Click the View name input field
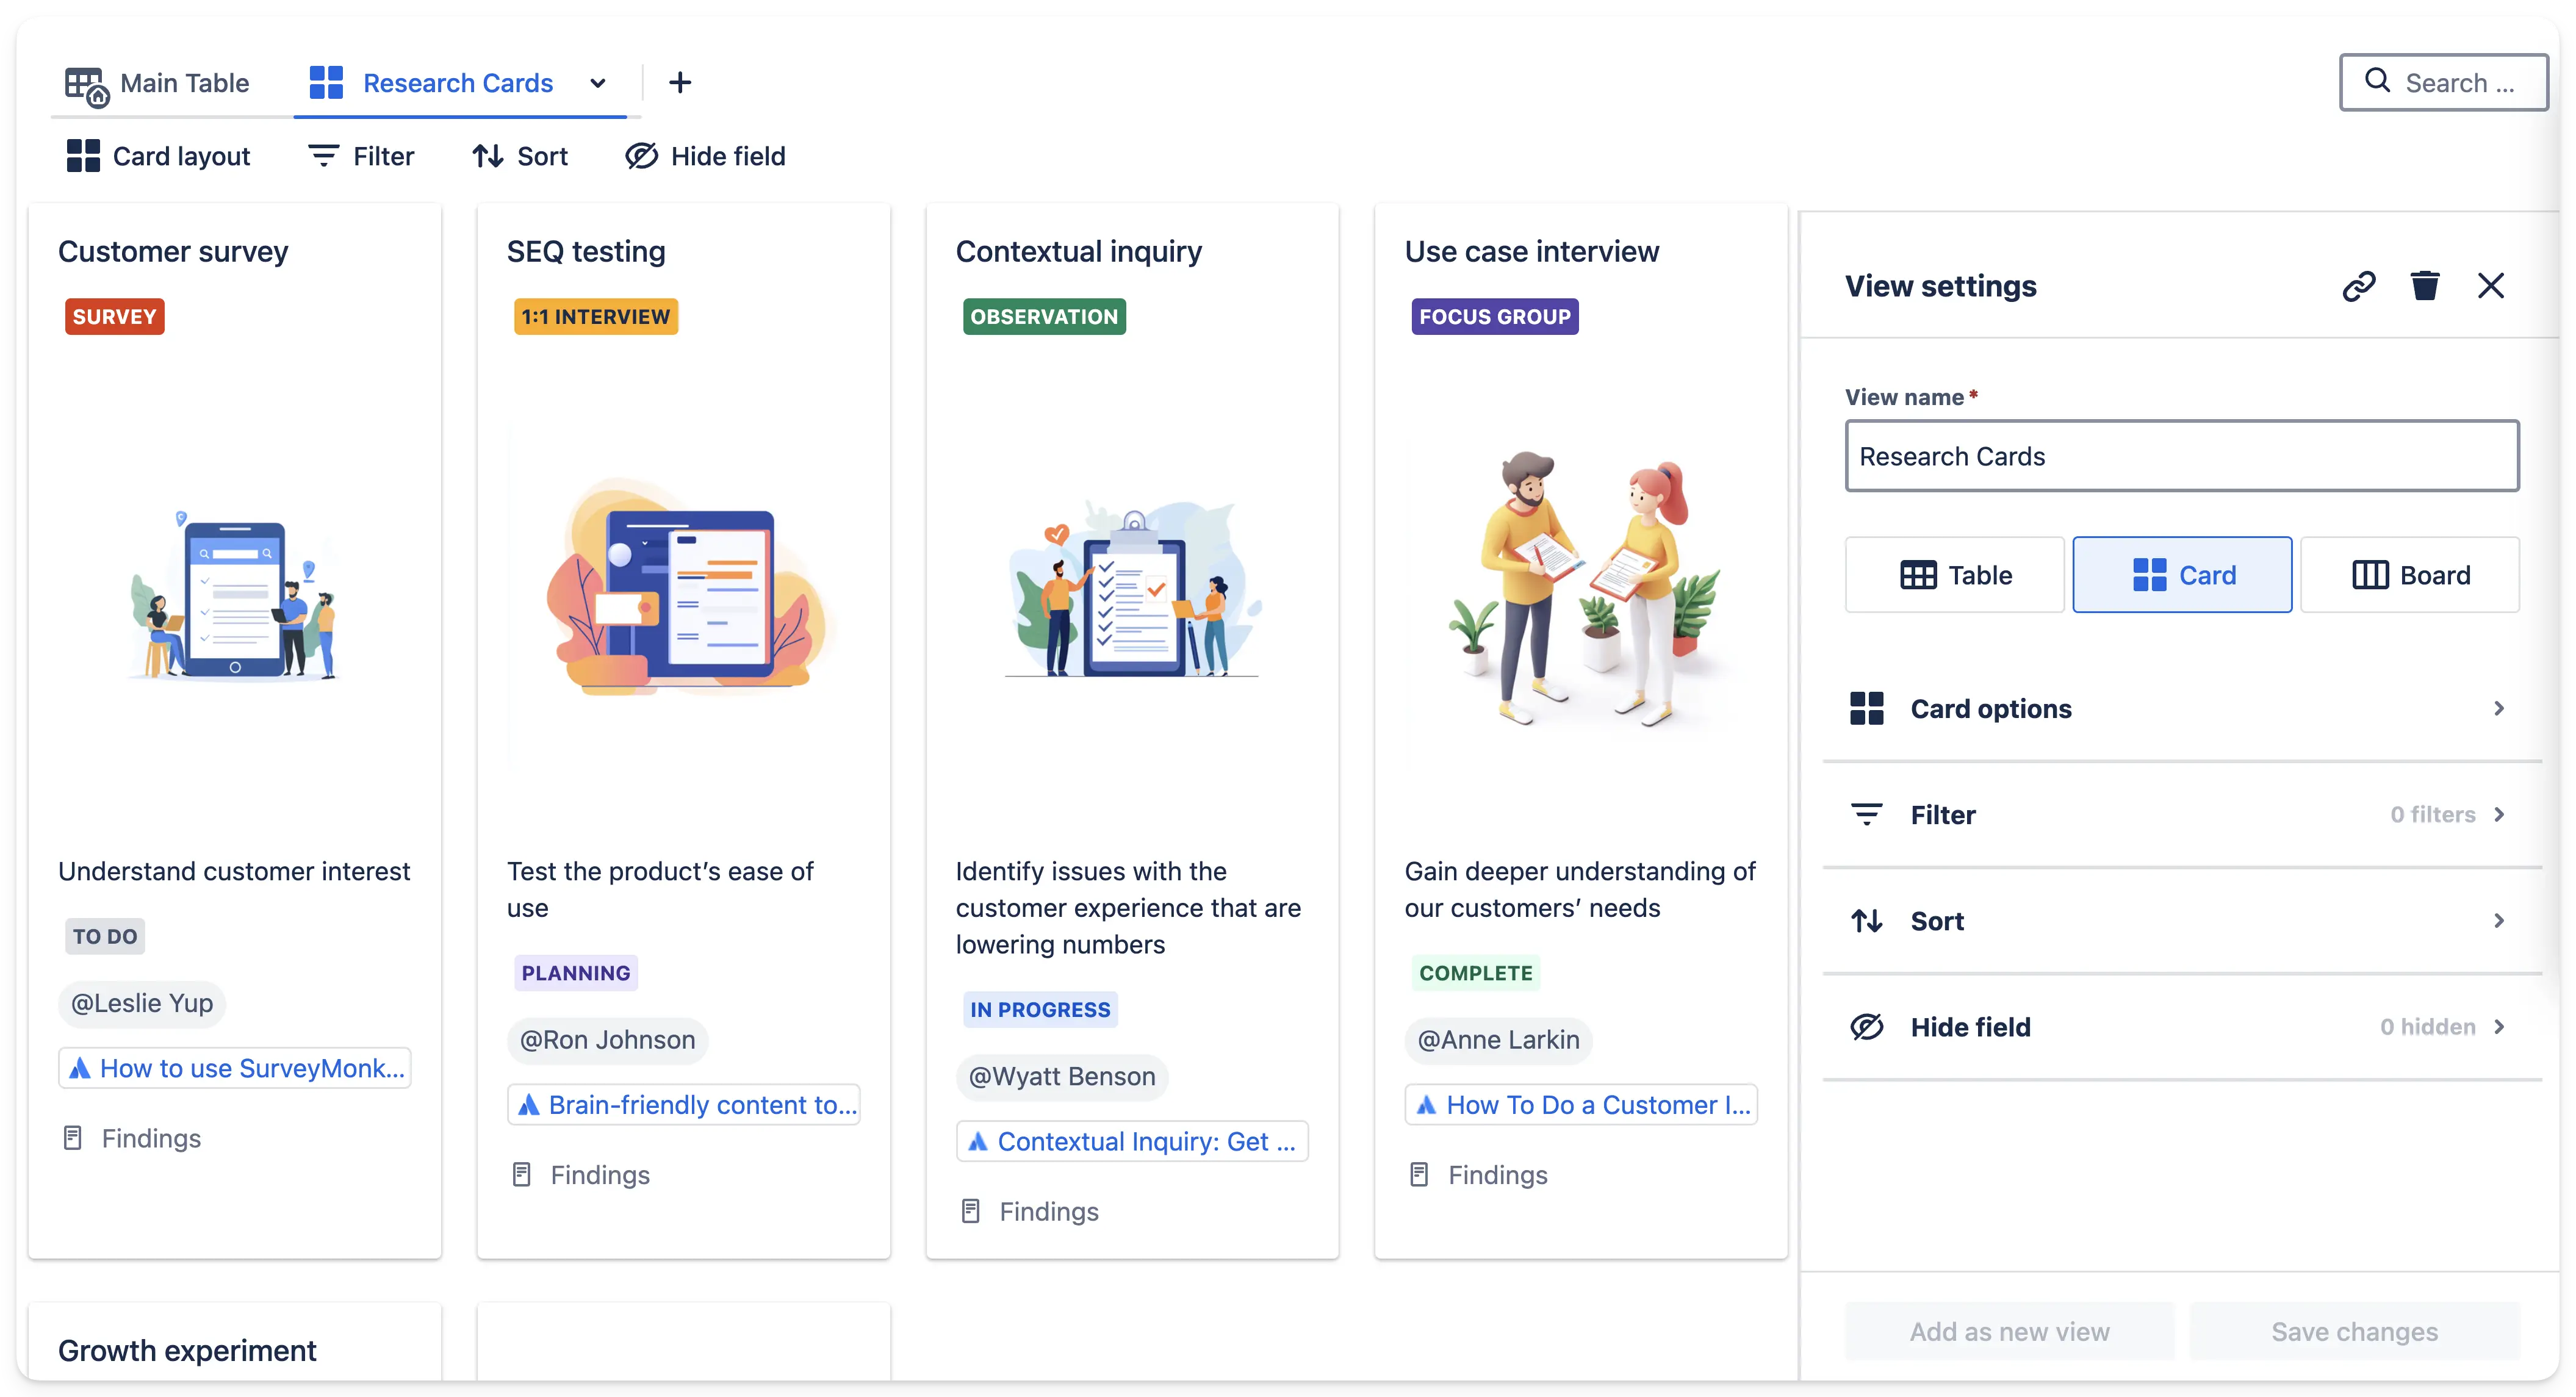The width and height of the screenshot is (2576, 1397). [2181, 456]
